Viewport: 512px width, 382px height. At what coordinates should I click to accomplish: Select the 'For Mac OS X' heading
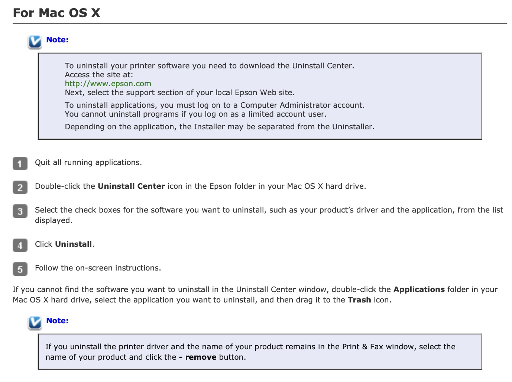[56, 13]
